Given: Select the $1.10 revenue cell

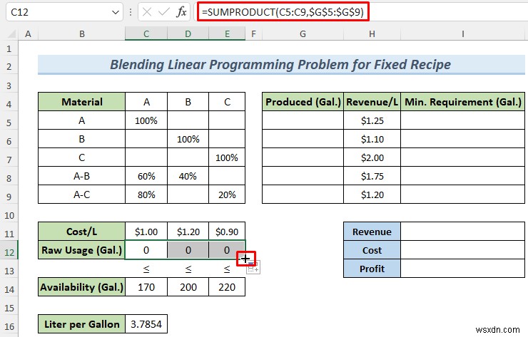Looking at the screenshot, I should click(x=372, y=139).
